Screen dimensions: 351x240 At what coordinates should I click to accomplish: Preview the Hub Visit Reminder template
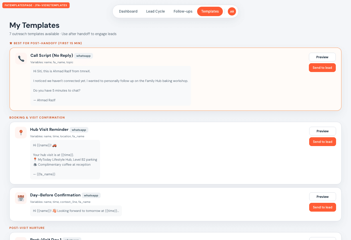(322, 131)
